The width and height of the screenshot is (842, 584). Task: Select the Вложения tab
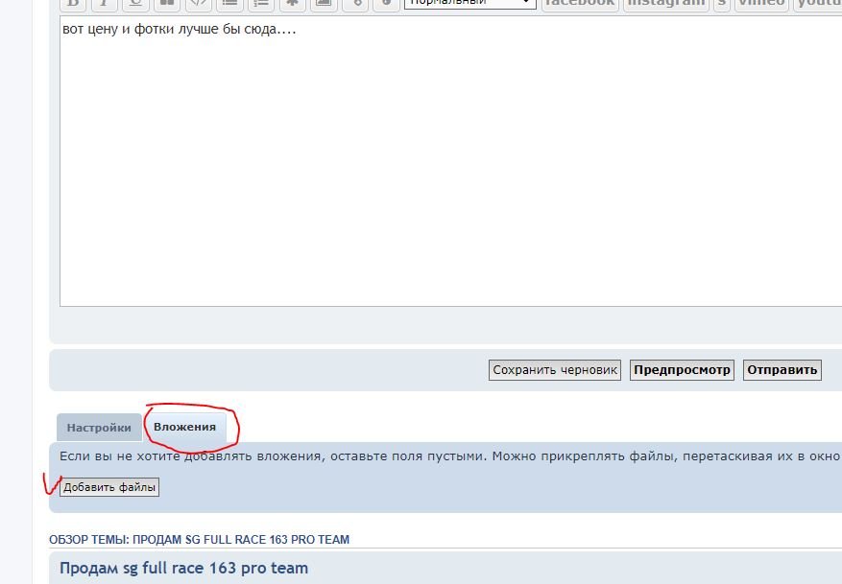pyautogui.click(x=184, y=426)
